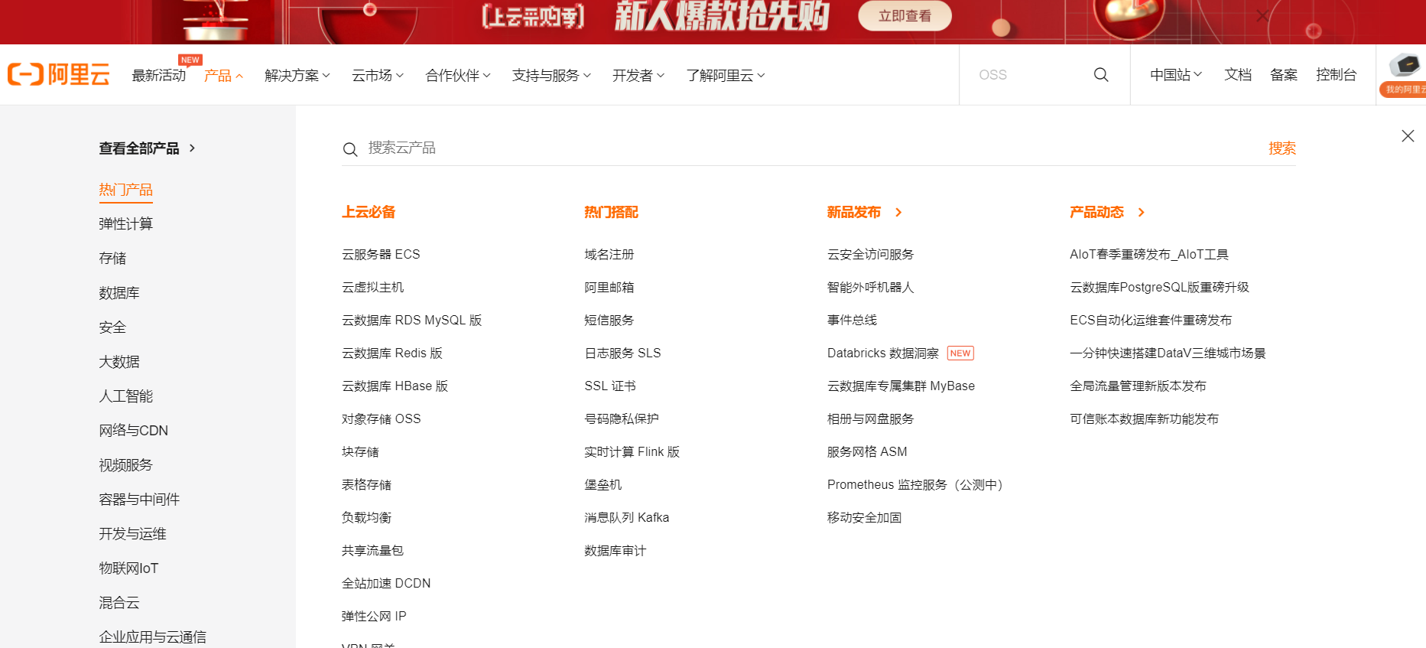Screen dimensions: 1426x648
Task: Open the 合作伙伴 dropdown
Action: tap(458, 75)
